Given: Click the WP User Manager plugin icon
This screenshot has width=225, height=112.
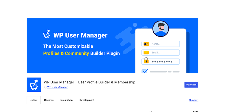Looking at the screenshot, I should [34, 85].
